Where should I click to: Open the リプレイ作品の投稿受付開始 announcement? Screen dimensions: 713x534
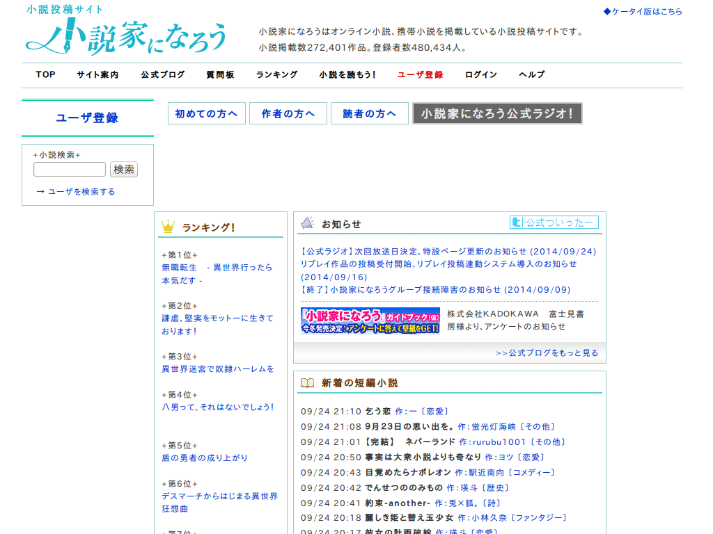coord(439,270)
